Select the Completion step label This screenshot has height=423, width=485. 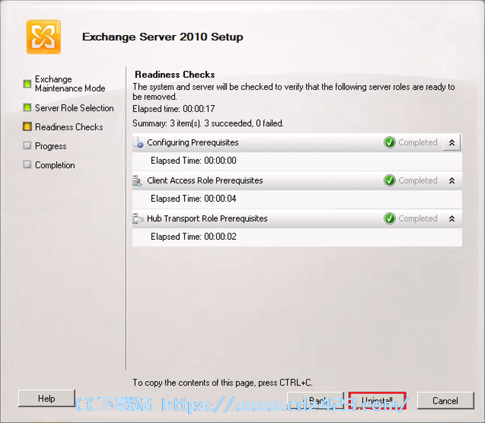pyautogui.click(x=55, y=165)
